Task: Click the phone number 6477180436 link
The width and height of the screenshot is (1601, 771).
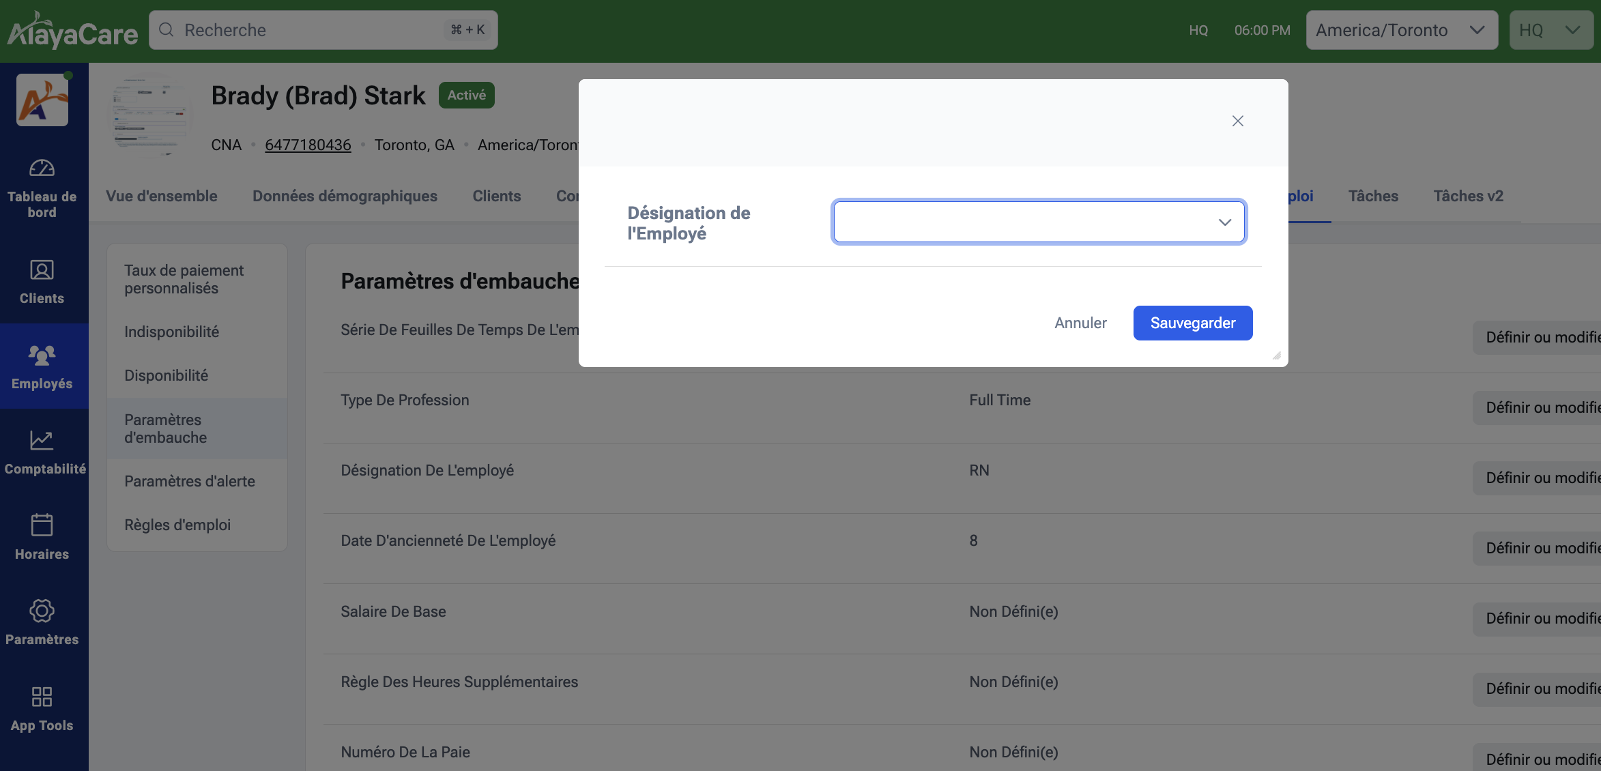Action: [x=308, y=145]
